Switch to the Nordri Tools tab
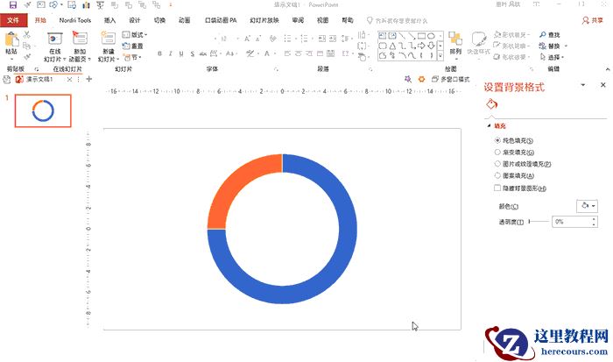The image size is (613, 362). click(75, 20)
